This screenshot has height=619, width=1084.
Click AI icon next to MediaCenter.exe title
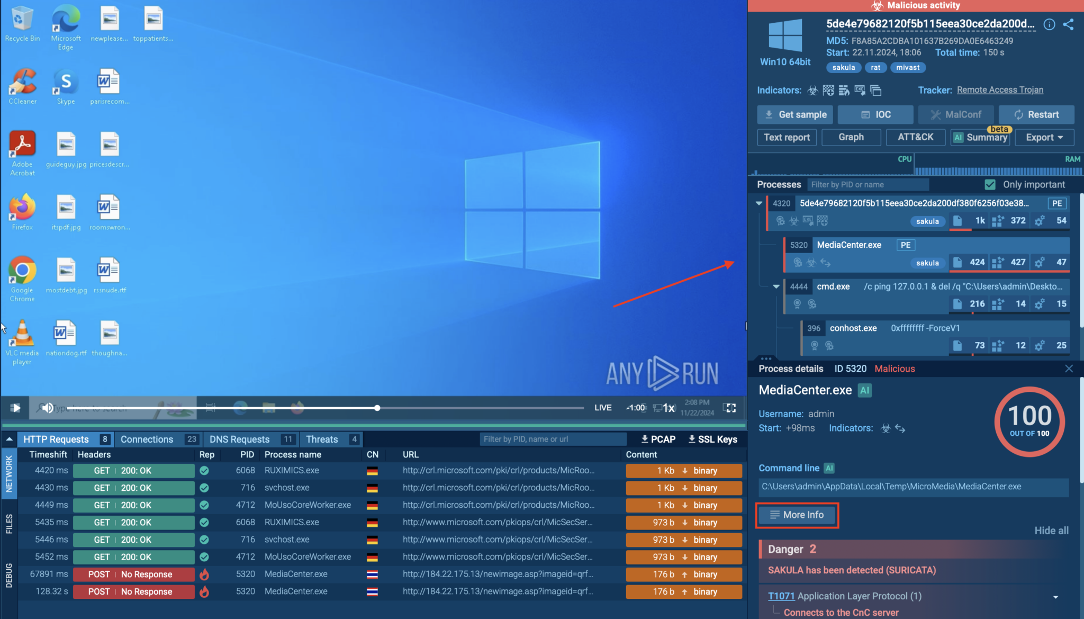(x=865, y=390)
